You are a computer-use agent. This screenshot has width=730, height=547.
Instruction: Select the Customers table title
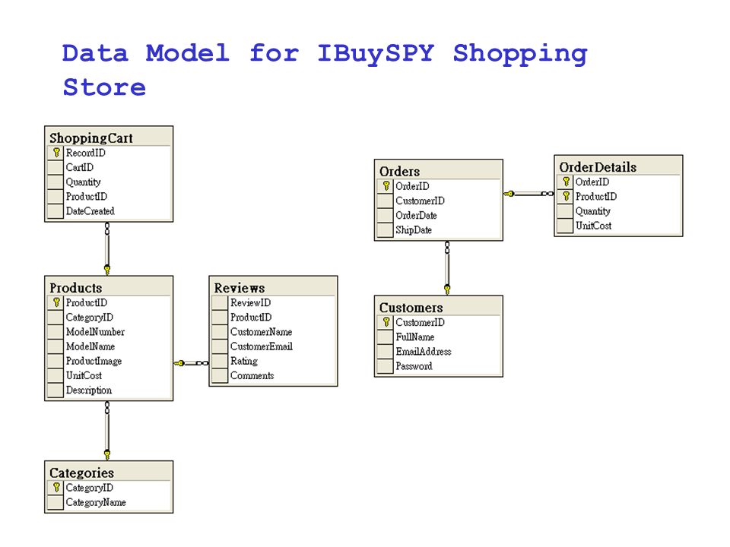tap(411, 308)
